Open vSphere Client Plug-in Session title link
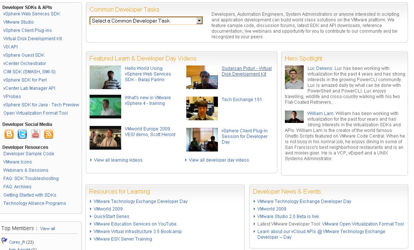The height and width of the screenshot is (250, 414). point(245,136)
